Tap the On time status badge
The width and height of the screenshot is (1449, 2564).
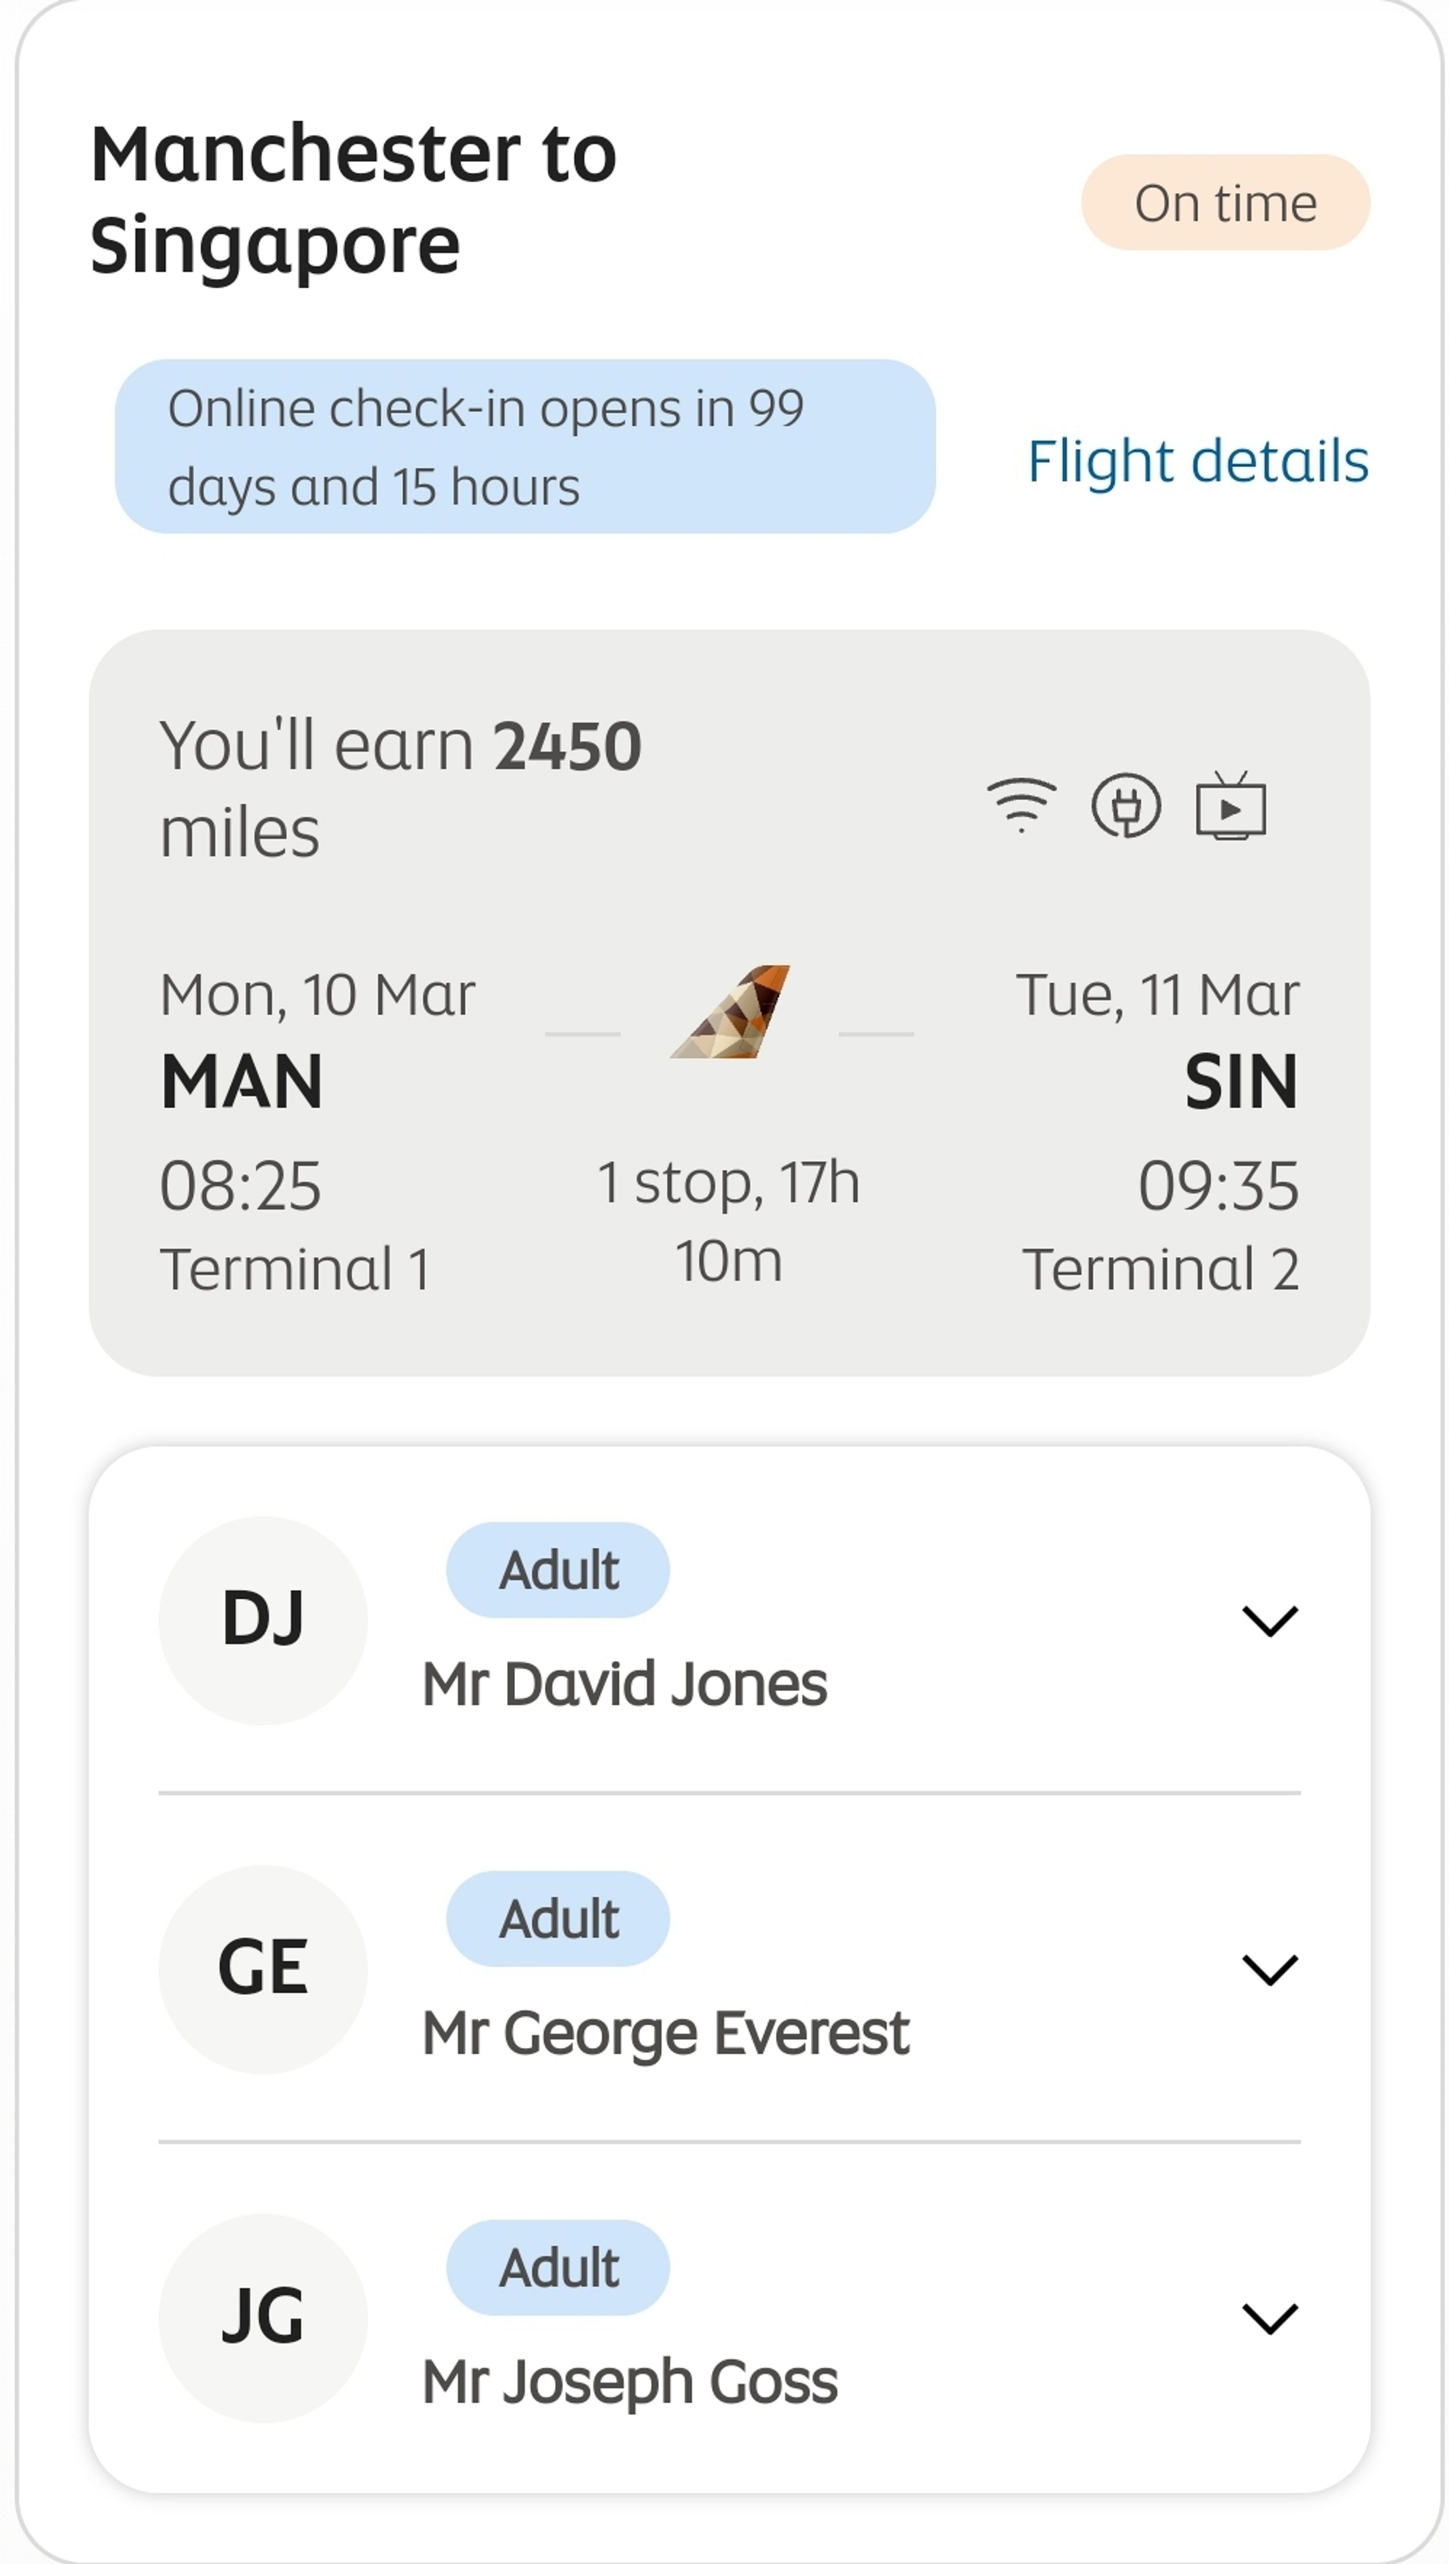pos(1225,203)
